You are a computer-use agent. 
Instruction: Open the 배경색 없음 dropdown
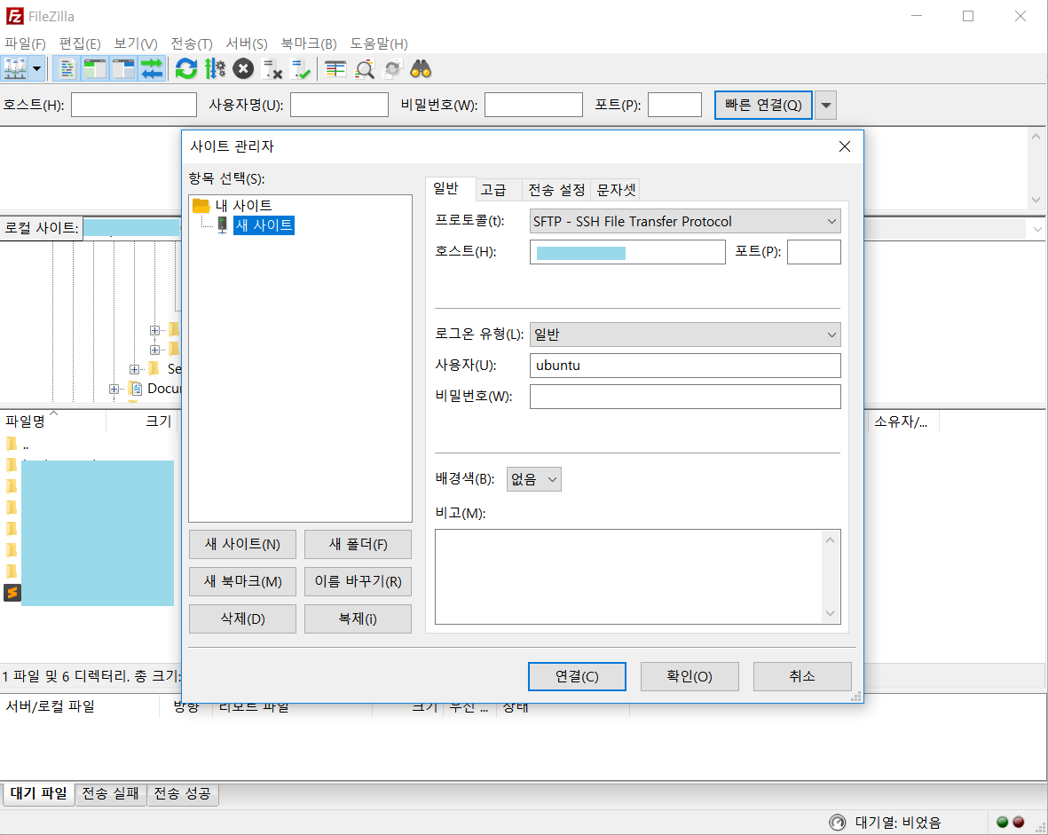tap(533, 479)
